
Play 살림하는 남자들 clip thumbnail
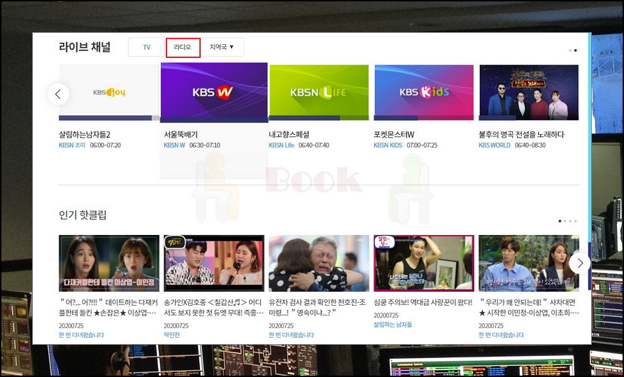(x=424, y=263)
